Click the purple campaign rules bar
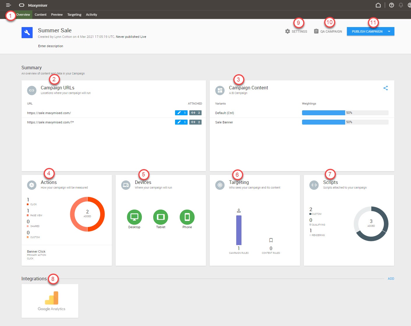 point(239,230)
